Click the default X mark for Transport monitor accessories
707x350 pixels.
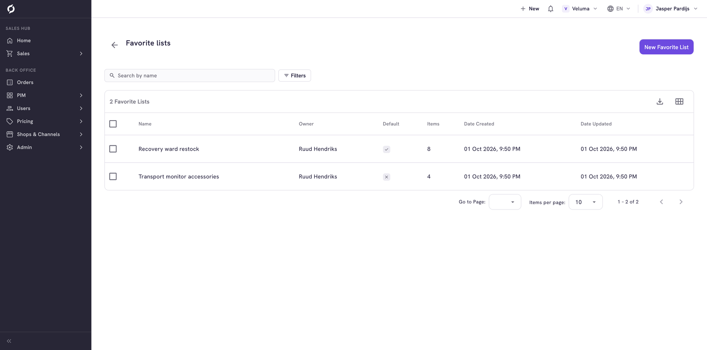[386, 177]
